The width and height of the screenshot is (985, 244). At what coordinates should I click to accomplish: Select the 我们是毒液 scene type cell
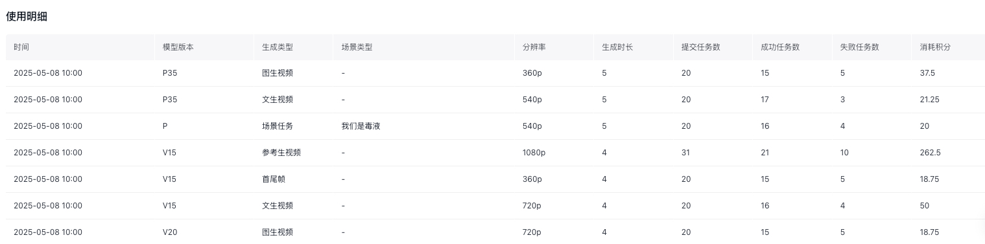coord(361,126)
